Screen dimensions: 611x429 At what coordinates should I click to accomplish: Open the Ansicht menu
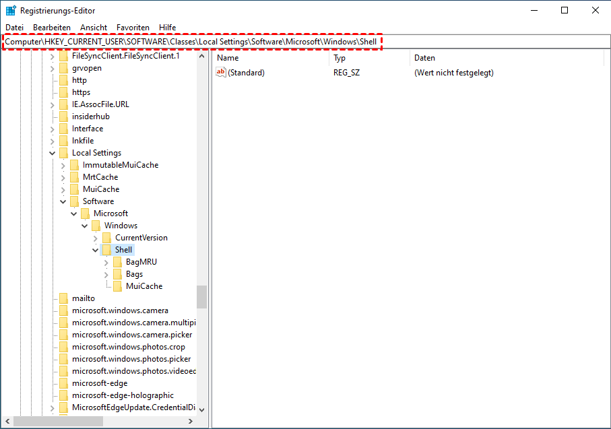tap(94, 28)
